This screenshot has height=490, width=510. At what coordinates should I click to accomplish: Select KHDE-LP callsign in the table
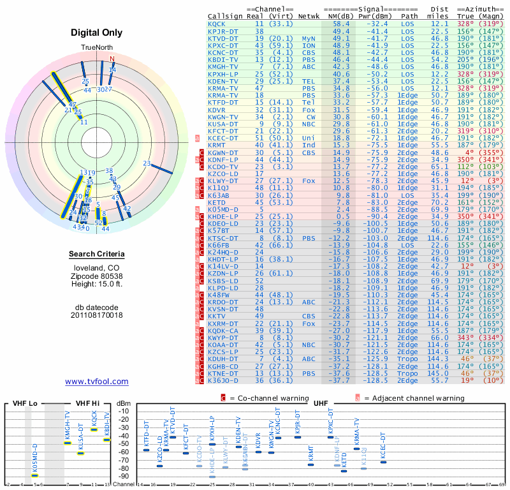click(223, 217)
